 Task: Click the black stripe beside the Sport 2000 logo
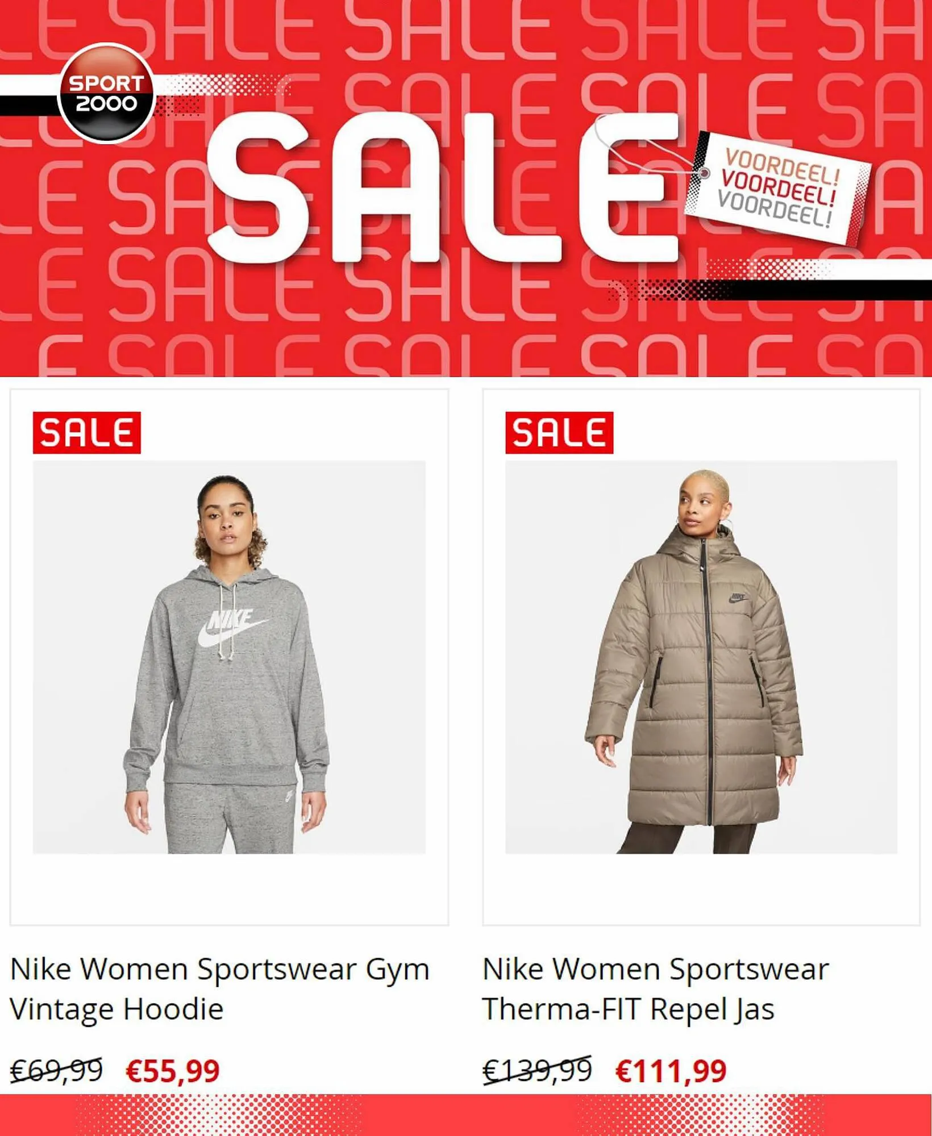[30, 106]
